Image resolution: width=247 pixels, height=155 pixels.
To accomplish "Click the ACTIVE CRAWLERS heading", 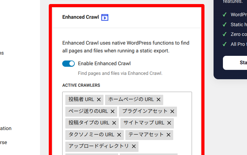I will click(x=81, y=85).
